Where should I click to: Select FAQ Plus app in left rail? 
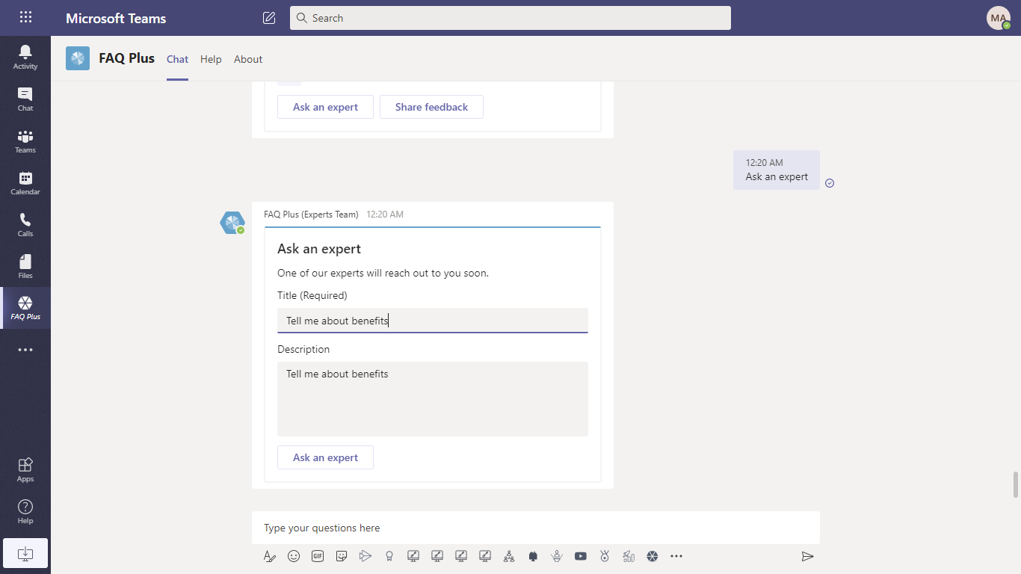point(25,308)
